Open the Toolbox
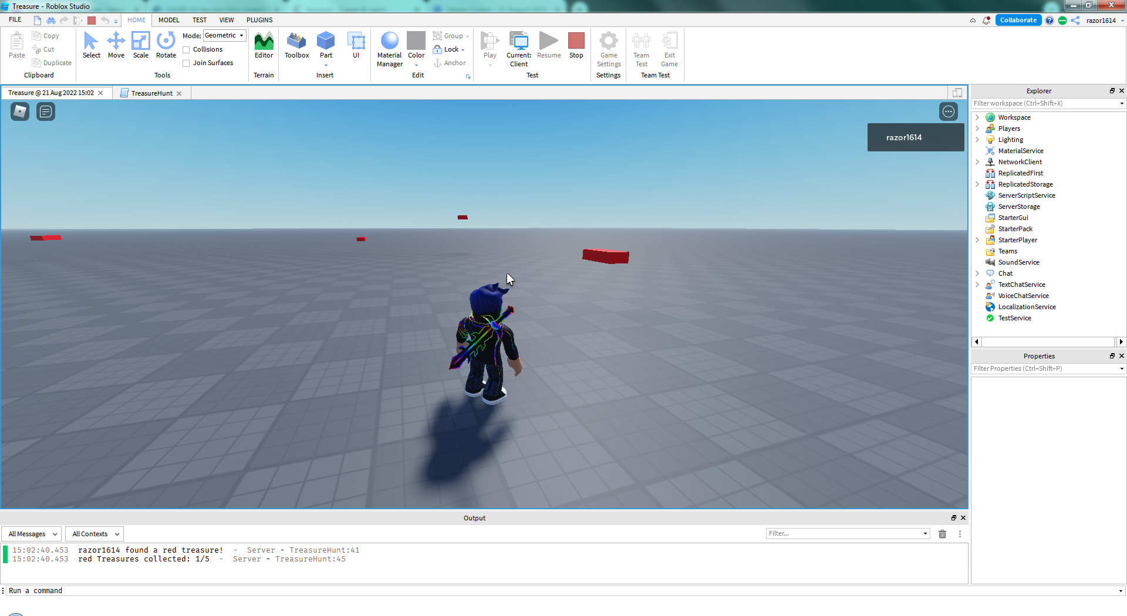This screenshot has height=616, width=1127. 296,46
